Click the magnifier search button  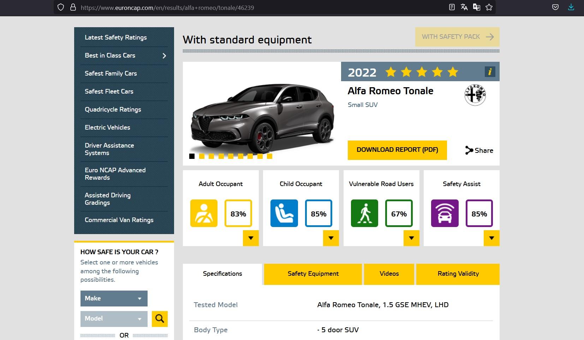[x=160, y=319]
